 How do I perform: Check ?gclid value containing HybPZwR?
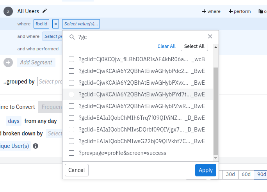71,106
